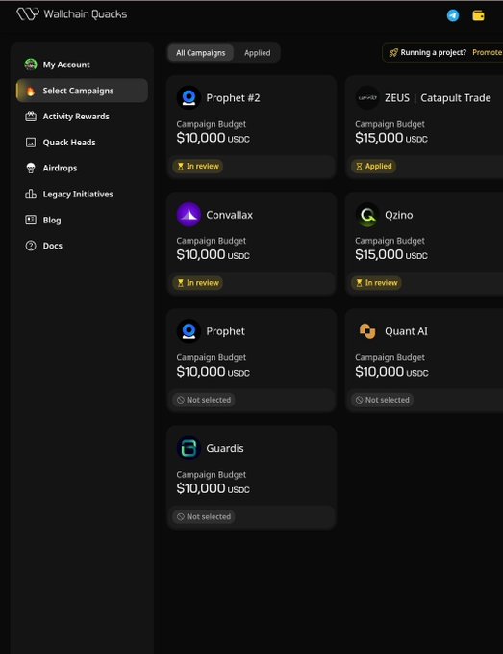Click the Promote link

click(x=488, y=53)
